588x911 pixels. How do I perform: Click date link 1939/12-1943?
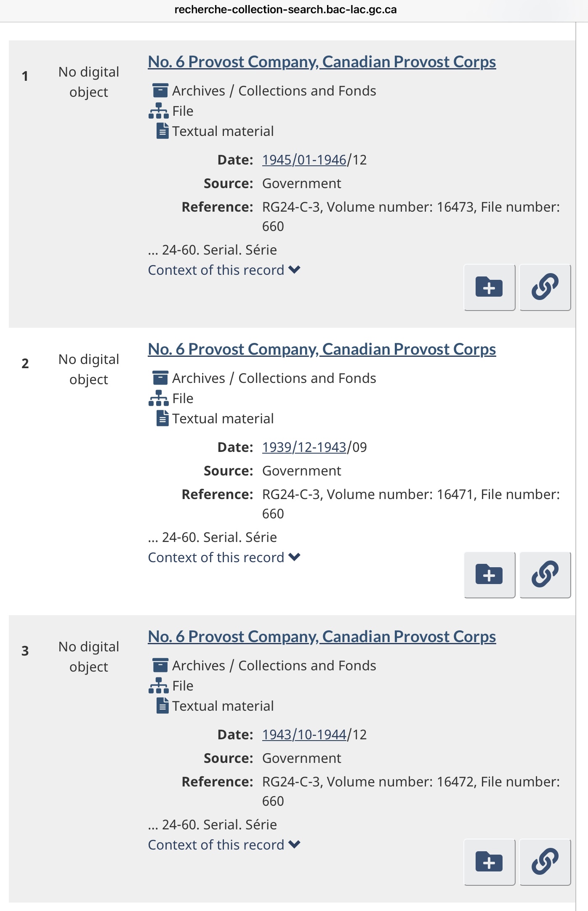[304, 447]
